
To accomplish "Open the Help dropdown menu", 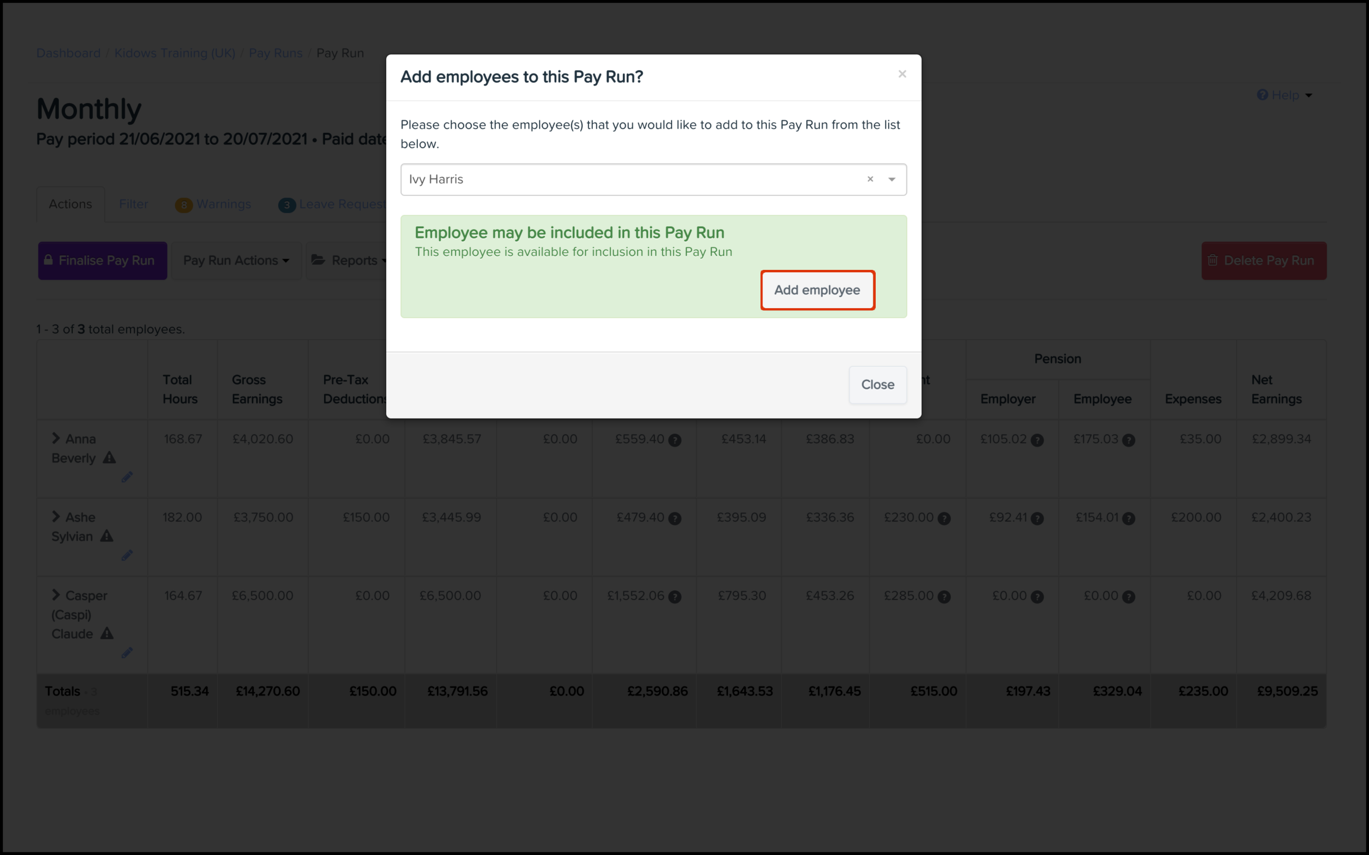I will [1284, 95].
